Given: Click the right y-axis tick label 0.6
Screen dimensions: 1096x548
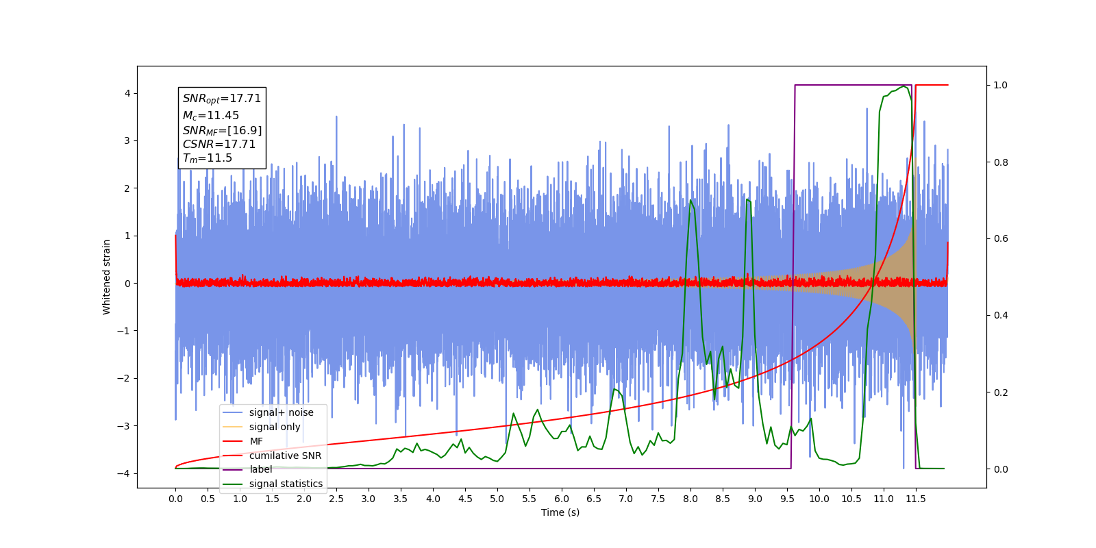Looking at the screenshot, I should click(1001, 238).
